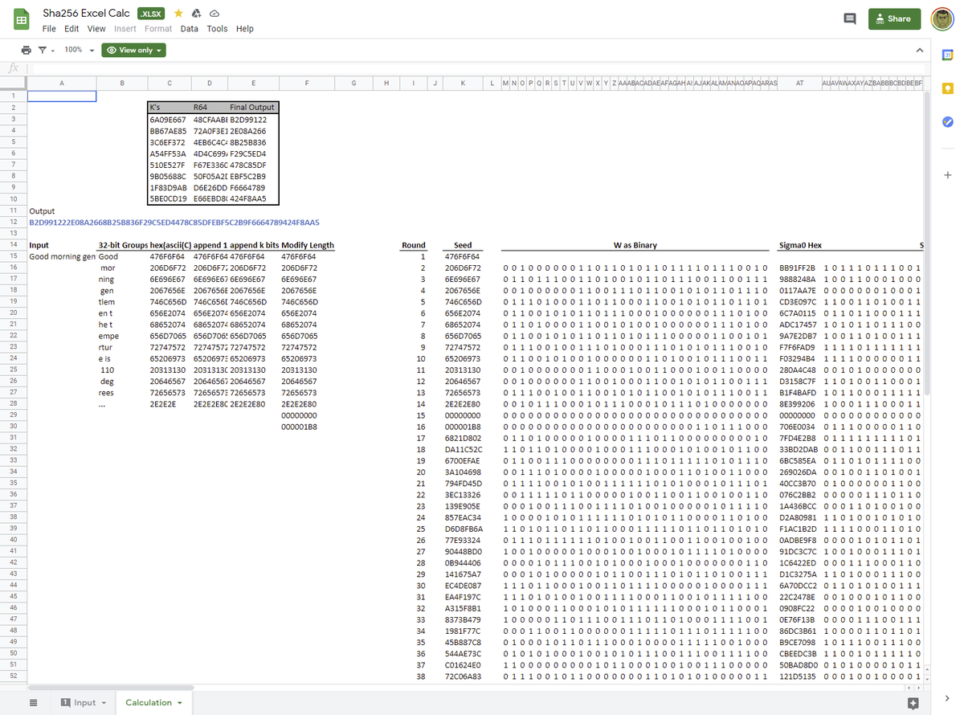964x715 pixels.
Task: Open Google Tasks side panel
Action: tap(947, 122)
